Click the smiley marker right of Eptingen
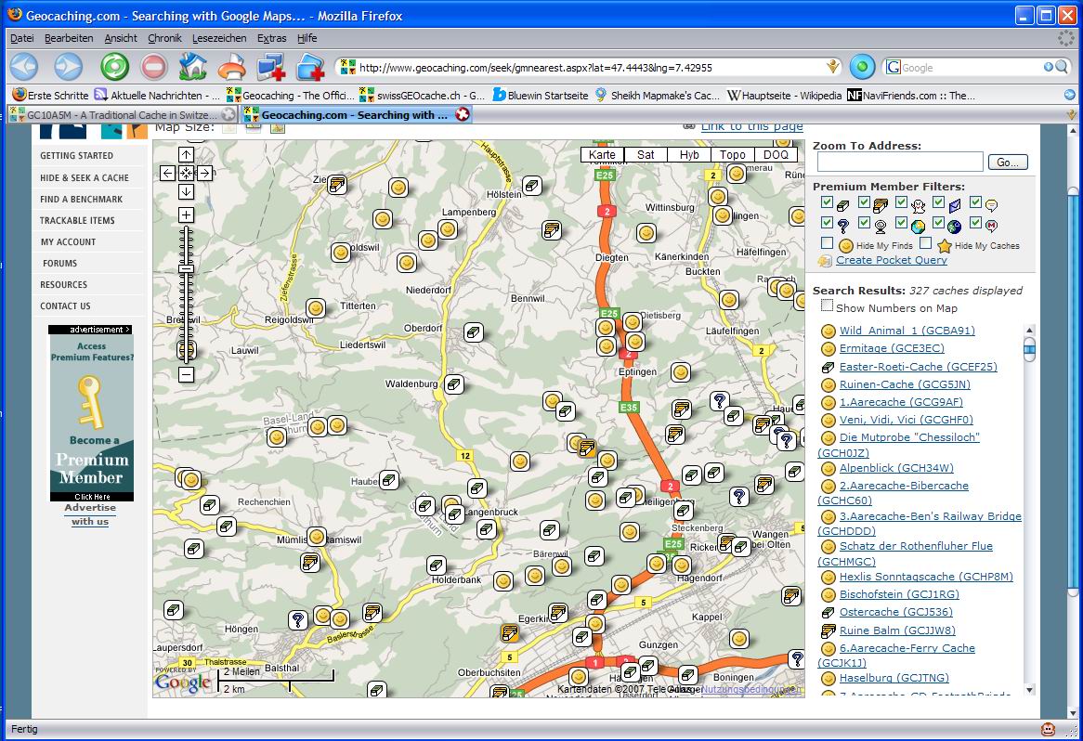This screenshot has height=741, width=1083. (x=681, y=372)
